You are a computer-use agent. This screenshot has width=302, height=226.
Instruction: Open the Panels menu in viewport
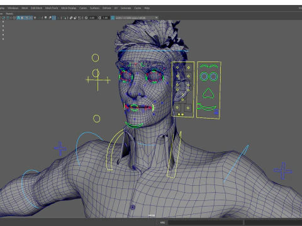click(9, 14)
